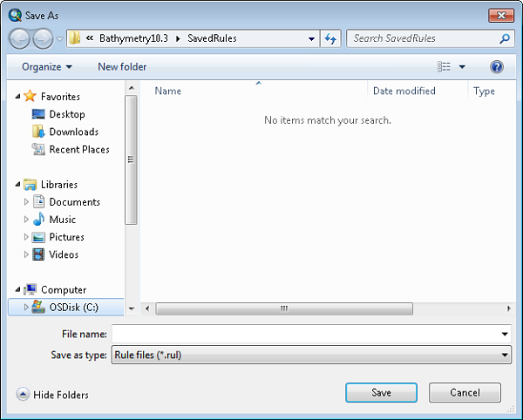The image size is (523, 420).
Task: Sort by Date modified column
Action: [x=404, y=91]
